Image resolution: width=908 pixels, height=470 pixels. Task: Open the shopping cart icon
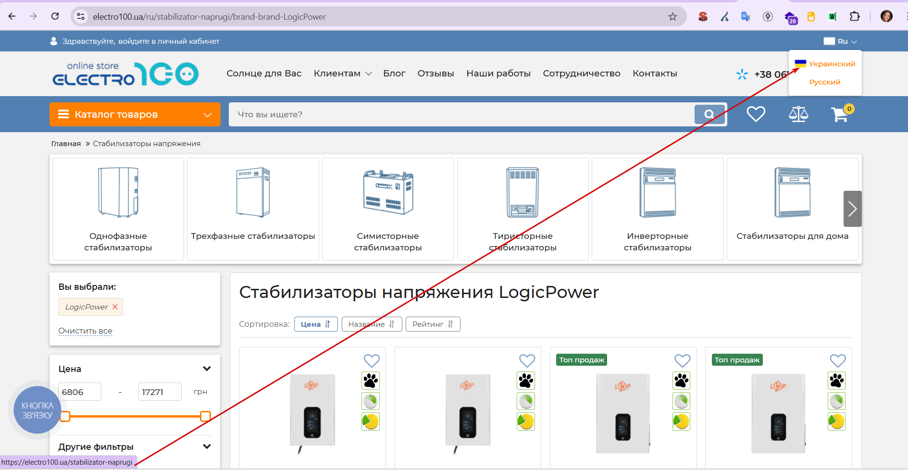[841, 114]
